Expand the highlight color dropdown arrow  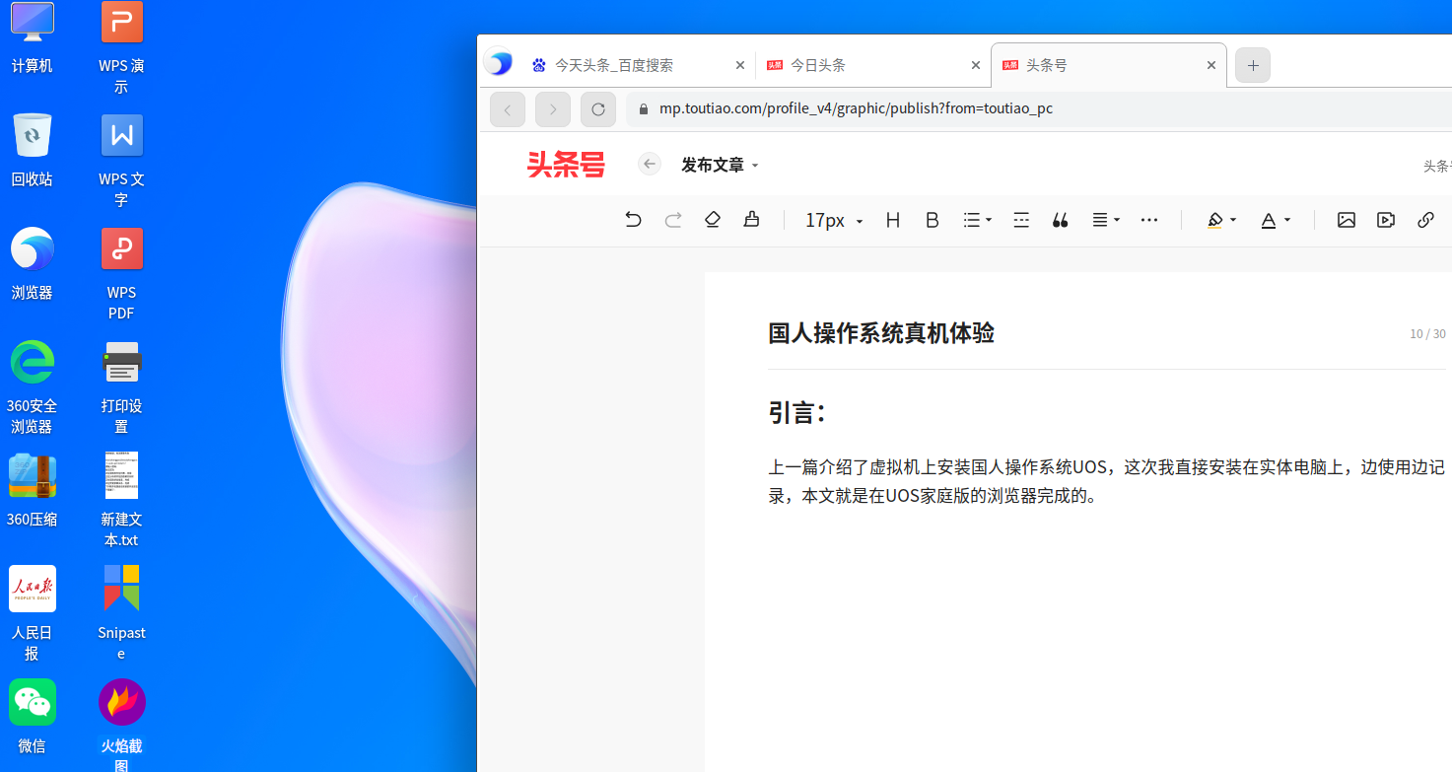click(1233, 221)
